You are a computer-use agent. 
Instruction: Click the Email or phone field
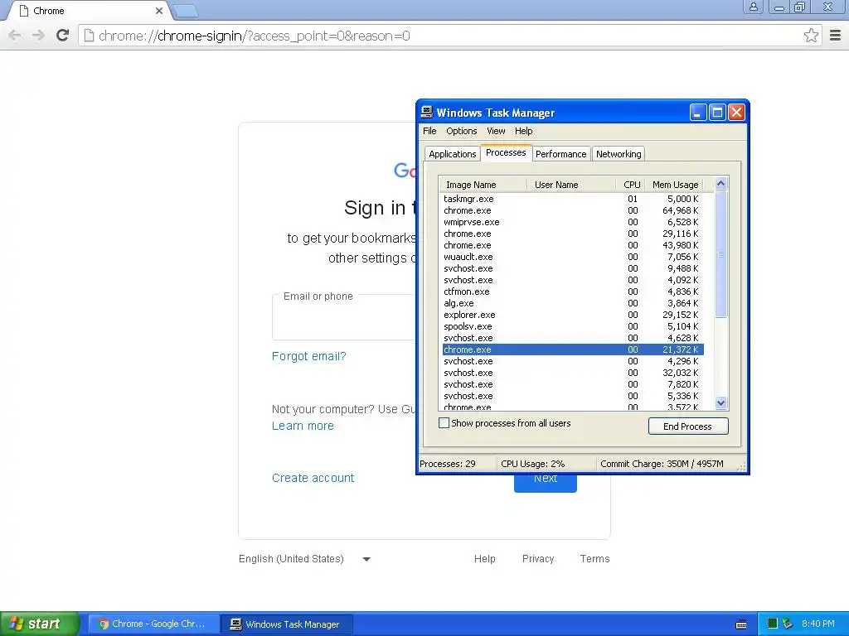click(344, 317)
